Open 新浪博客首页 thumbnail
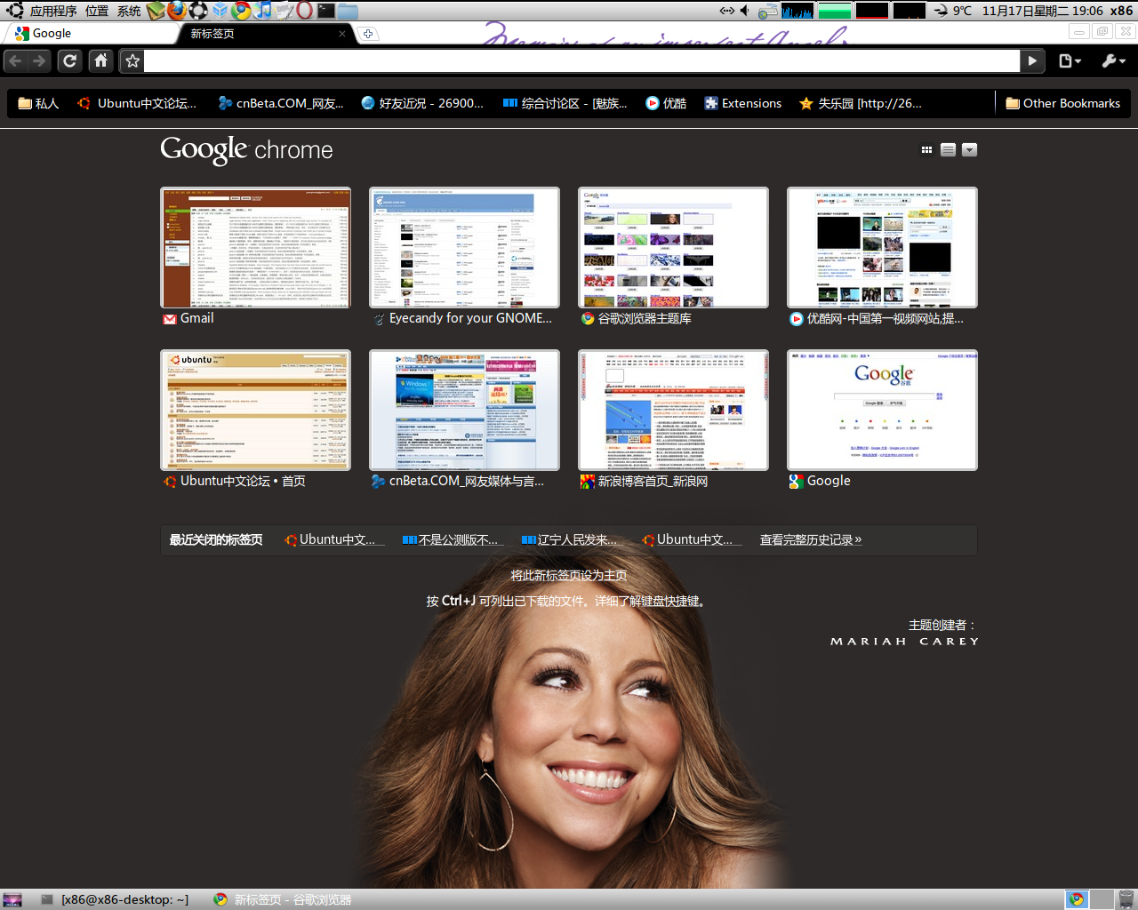 point(673,411)
